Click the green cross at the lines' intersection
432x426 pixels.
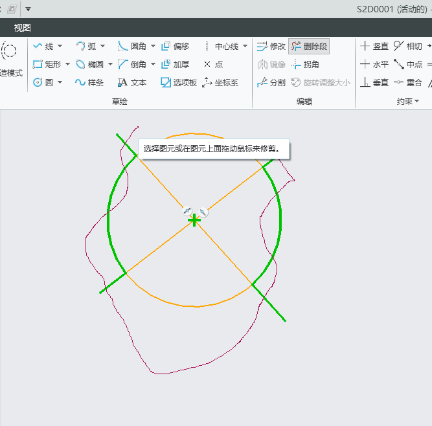pyautogui.click(x=194, y=221)
